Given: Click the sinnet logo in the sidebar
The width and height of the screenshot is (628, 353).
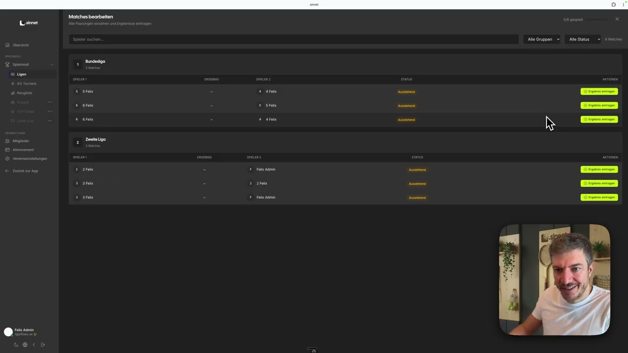Looking at the screenshot, I should click(28, 23).
